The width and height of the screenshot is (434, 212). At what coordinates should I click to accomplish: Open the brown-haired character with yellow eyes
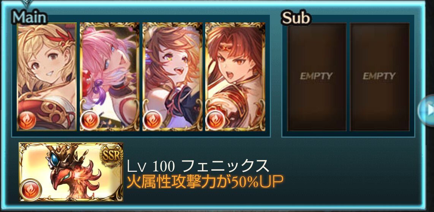(173, 77)
